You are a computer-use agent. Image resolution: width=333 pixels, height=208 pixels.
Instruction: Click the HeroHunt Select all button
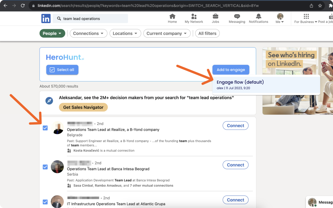coord(62,70)
